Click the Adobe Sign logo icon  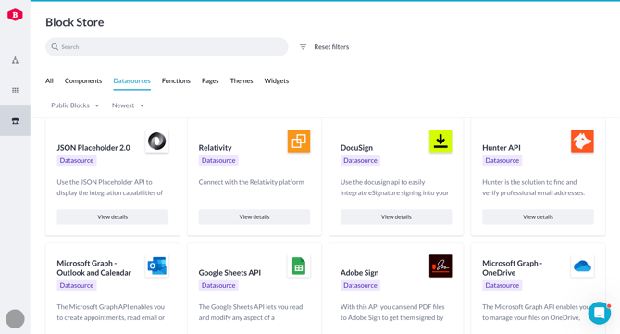tap(440, 266)
